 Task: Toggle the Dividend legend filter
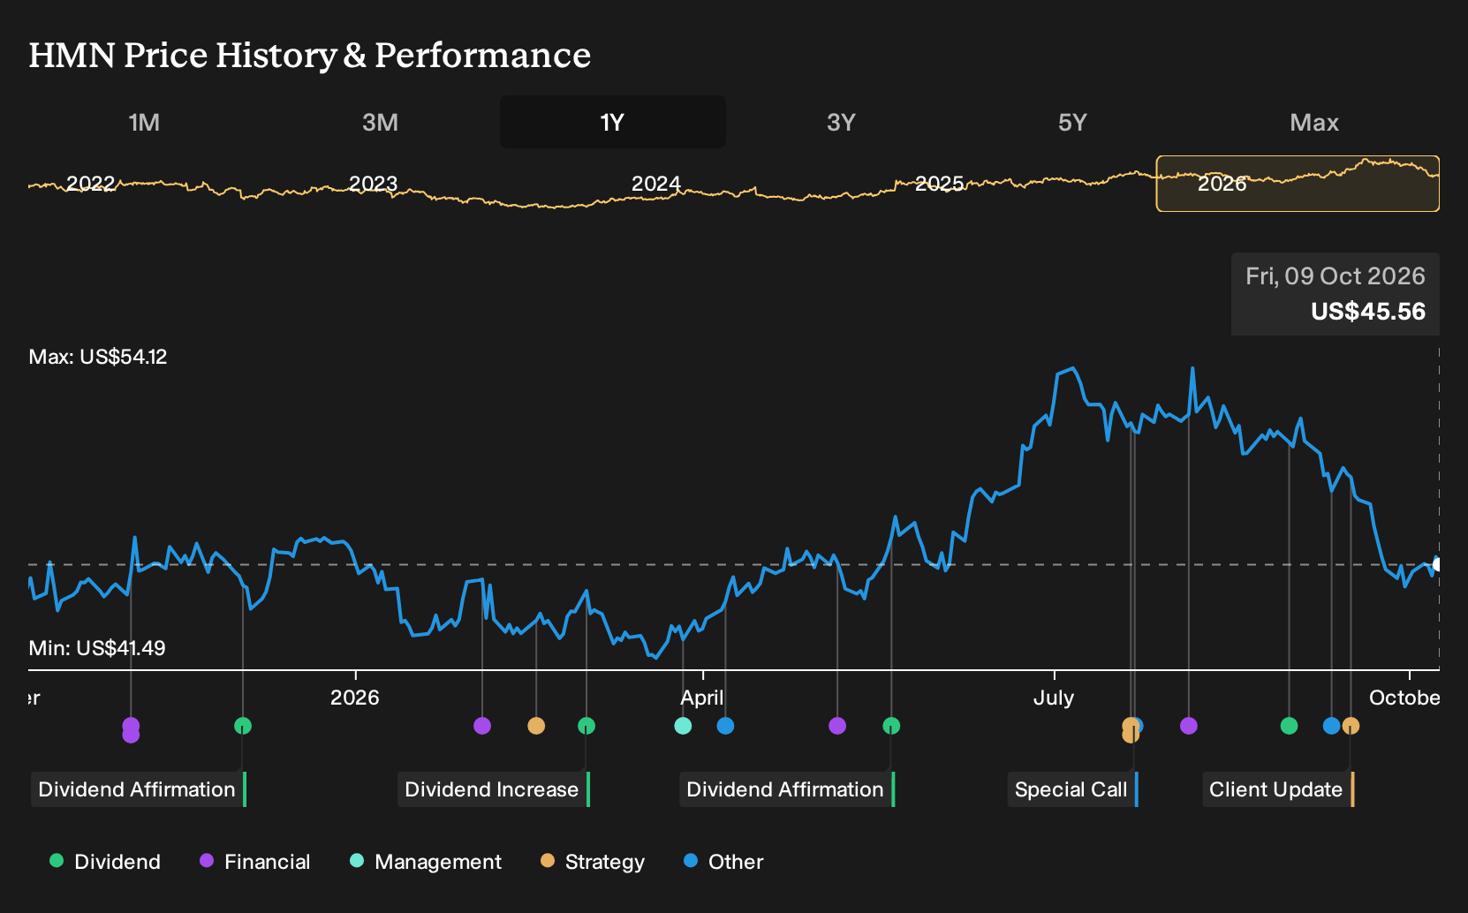pos(105,862)
